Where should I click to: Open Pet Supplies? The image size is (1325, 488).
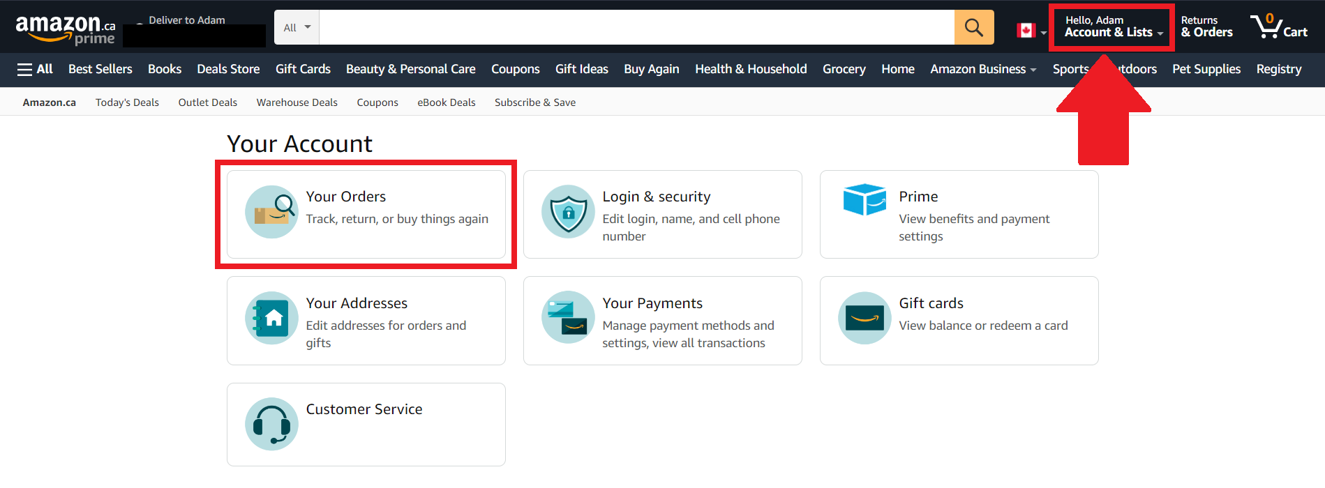[1206, 69]
